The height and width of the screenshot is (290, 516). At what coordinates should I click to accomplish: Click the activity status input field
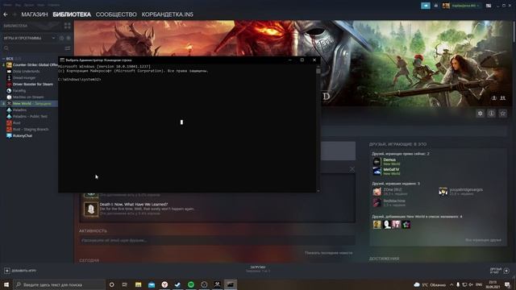point(217,240)
